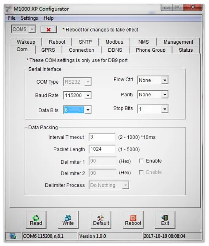The image size is (209, 246).
Task: Click the M1000 XP Configurator title icon
Action: click(x=9, y=9)
